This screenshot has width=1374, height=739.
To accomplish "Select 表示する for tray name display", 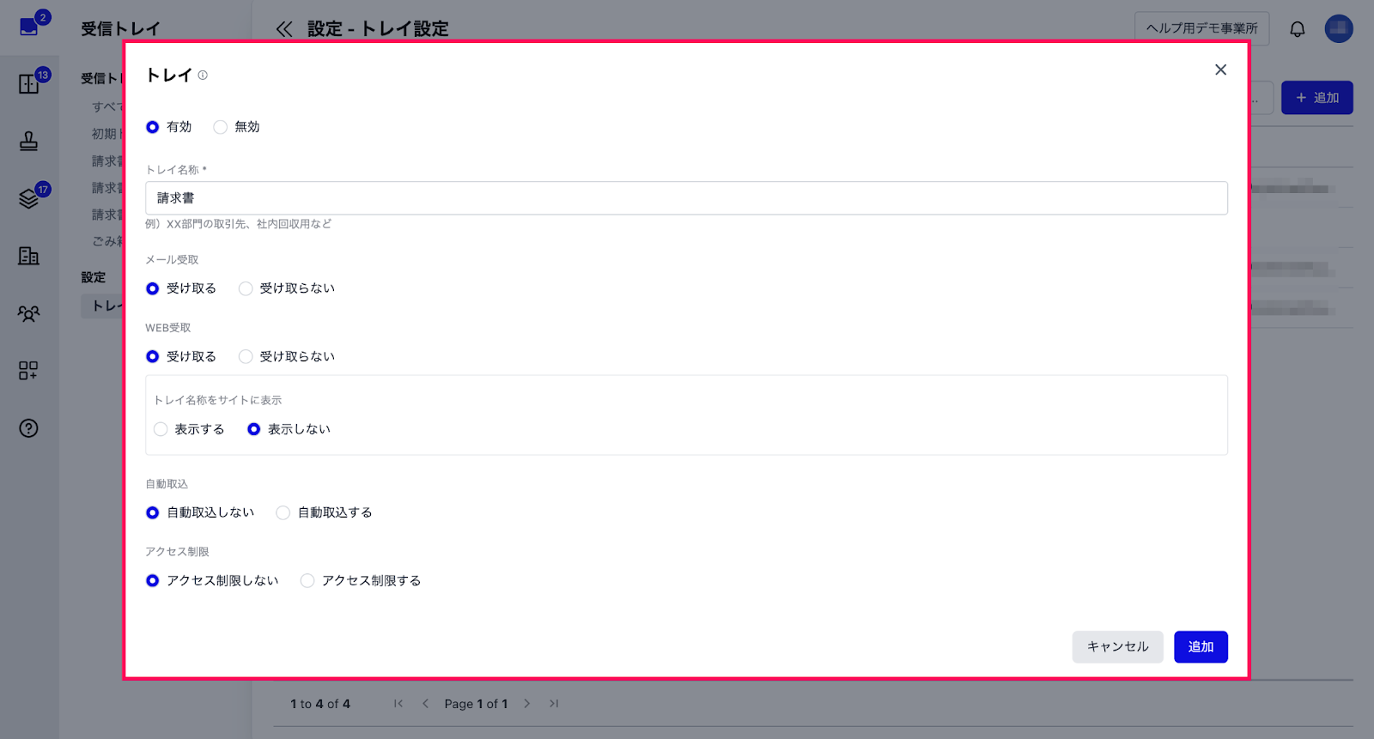I will [x=161, y=429].
